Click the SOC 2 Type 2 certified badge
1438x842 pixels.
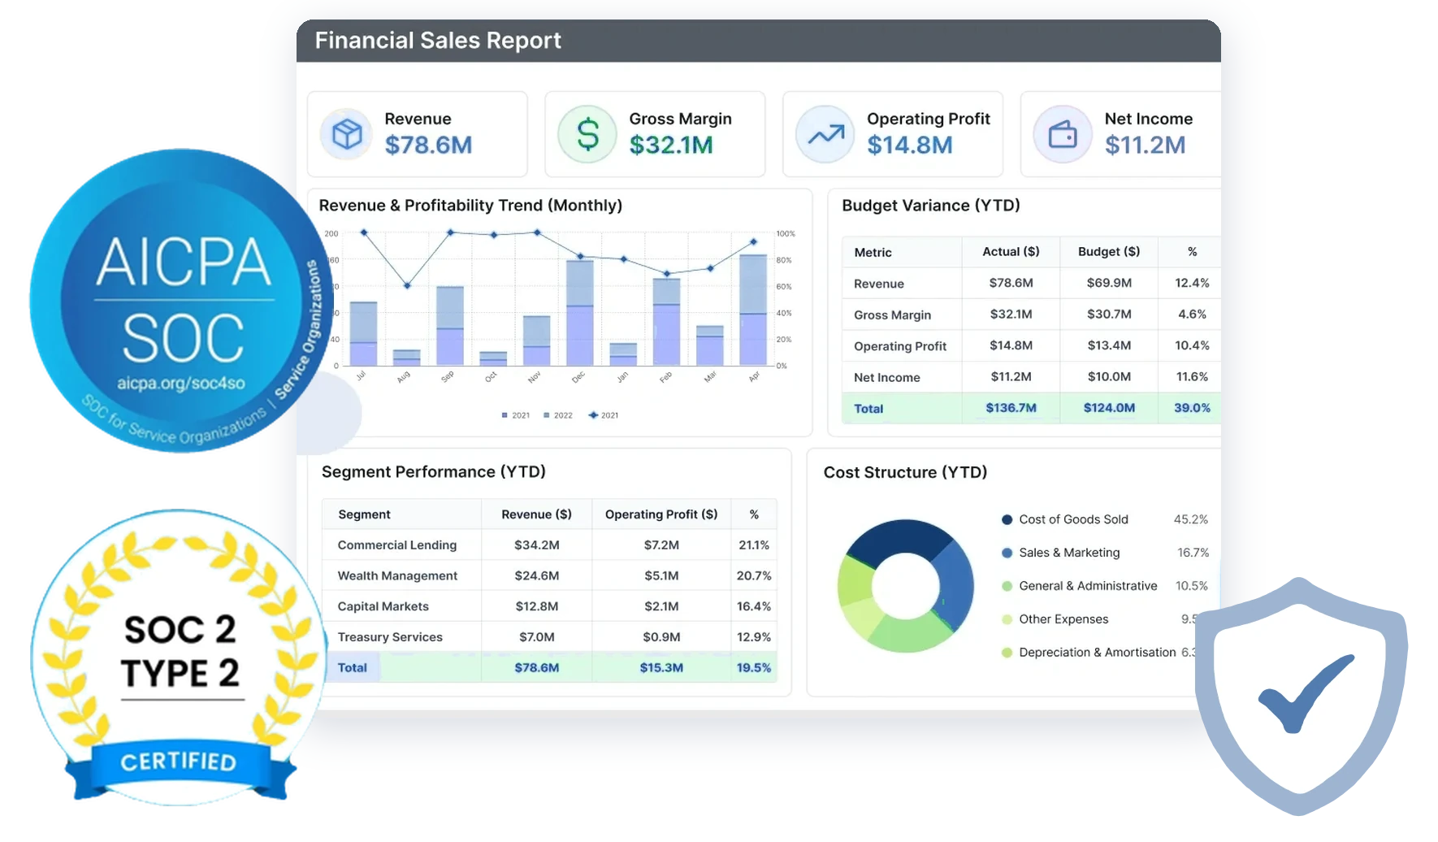tap(179, 658)
